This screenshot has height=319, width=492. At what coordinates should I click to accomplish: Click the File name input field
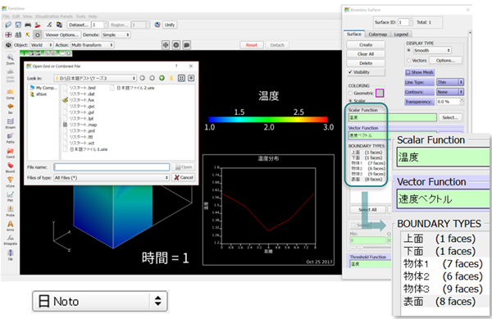click(x=112, y=166)
